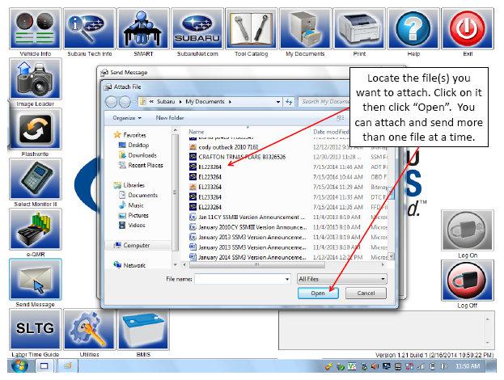Open My Documents file cabinet icon
Screen dimensions: 504x380
[305, 29]
